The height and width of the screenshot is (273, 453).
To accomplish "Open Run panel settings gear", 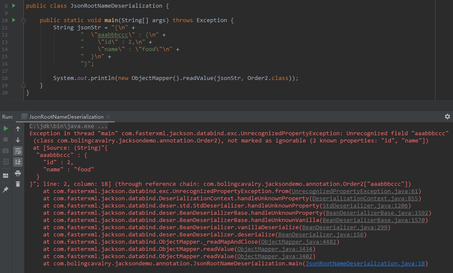I will click(447, 117).
